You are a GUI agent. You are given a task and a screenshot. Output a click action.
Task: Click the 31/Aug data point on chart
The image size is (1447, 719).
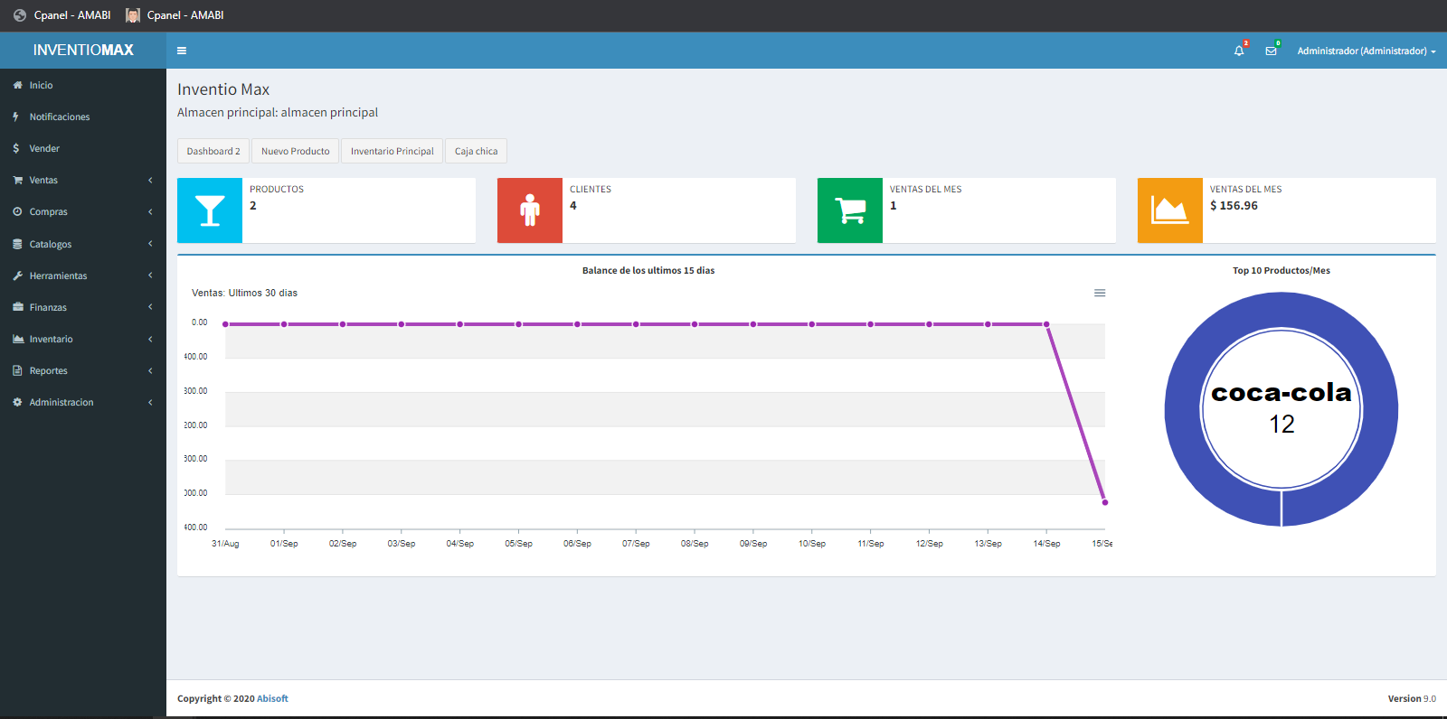click(x=225, y=324)
